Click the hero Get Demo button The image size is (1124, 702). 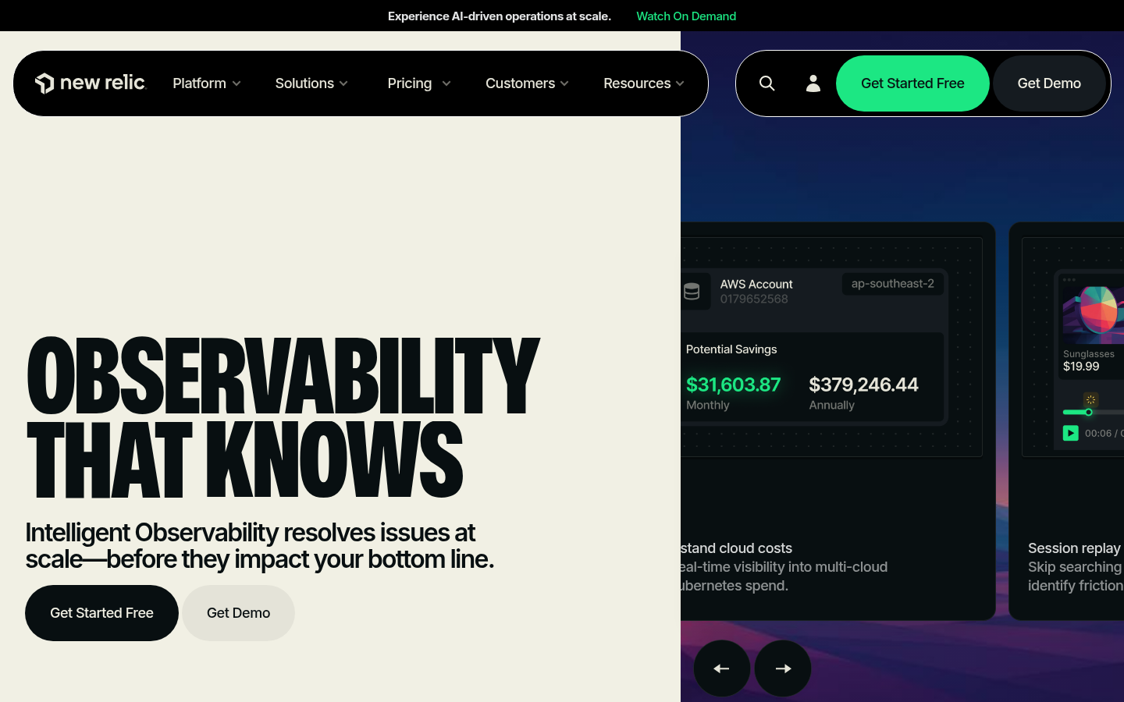[238, 613]
